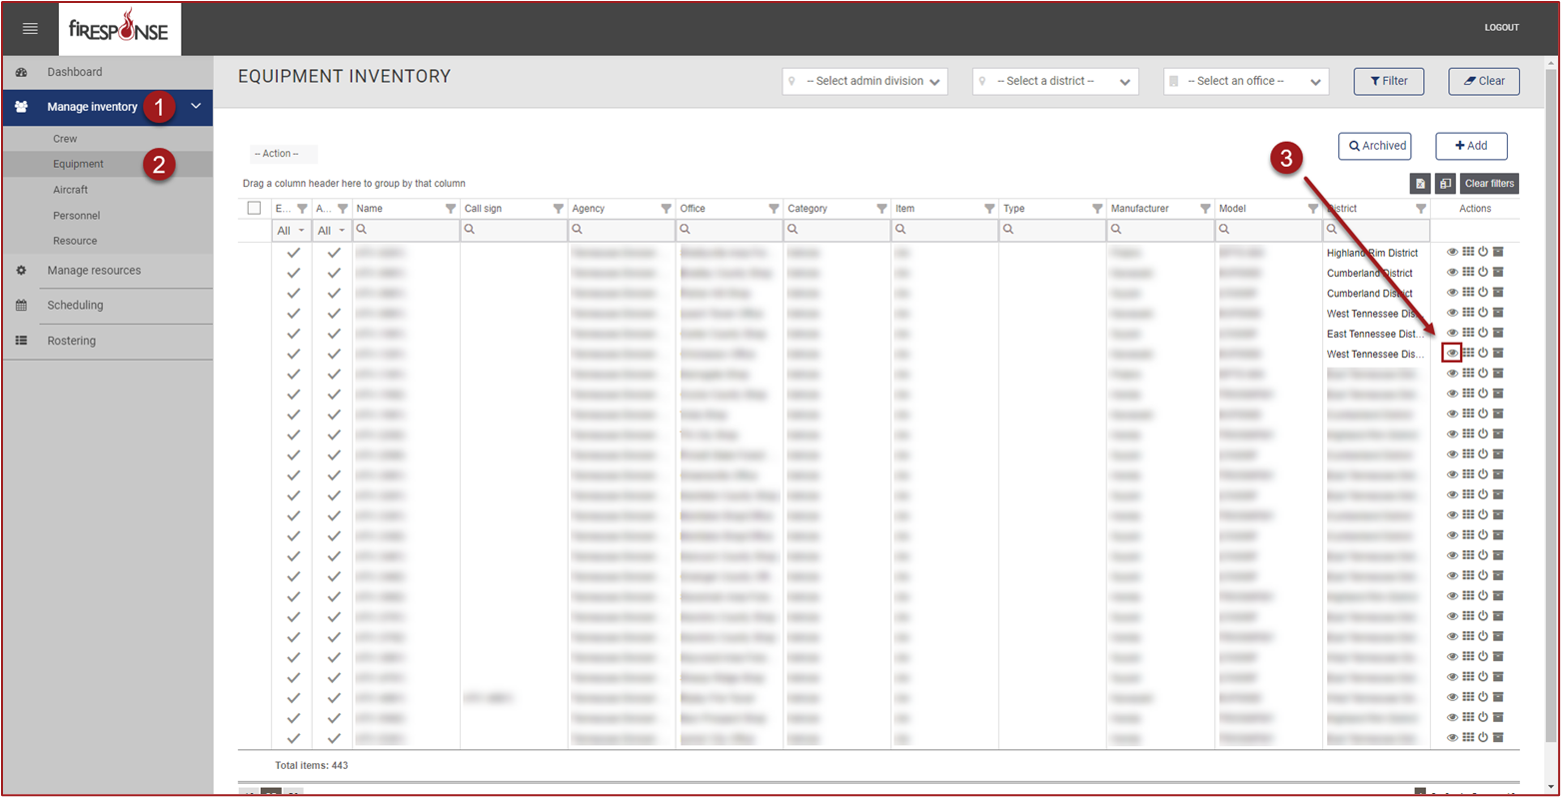The height and width of the screenshot is (797, 1561).
Task: Open the Select admin division dropdown
Action: (865, 81)
